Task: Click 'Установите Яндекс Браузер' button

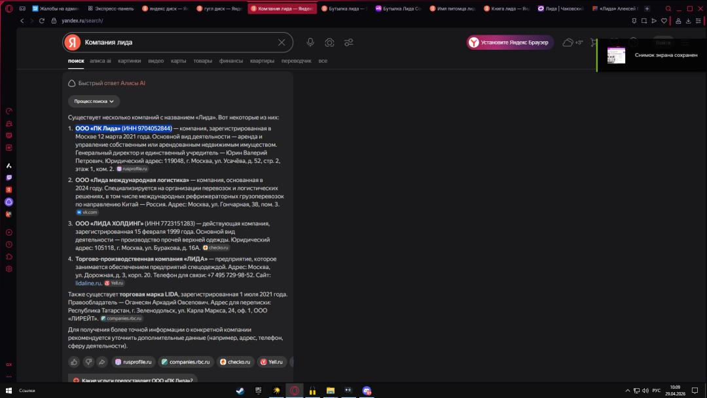Action: [x=510, y=43]
